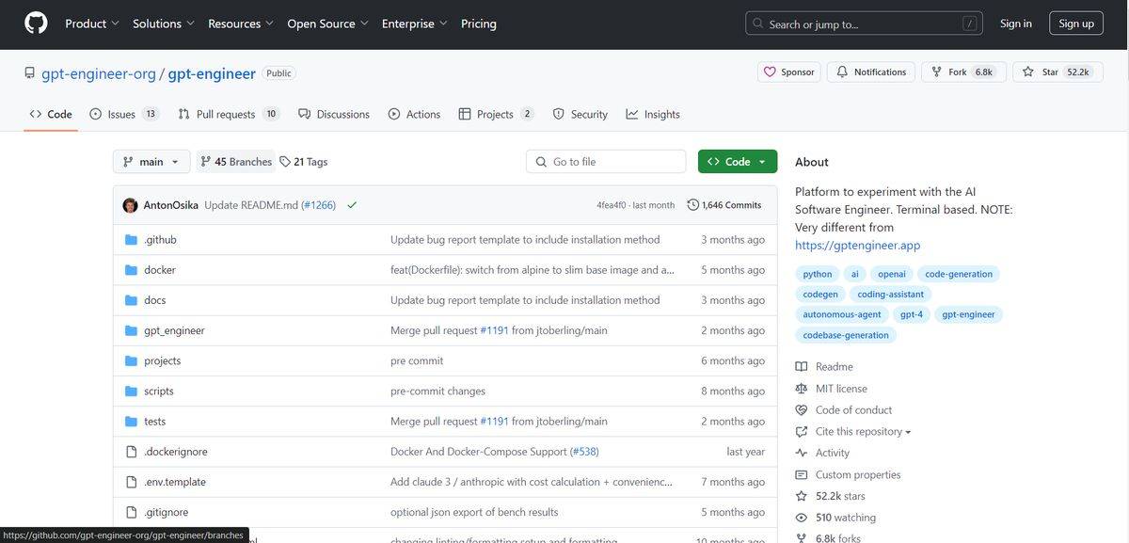Screen dimensions: 1129x543
Task: Open the .github folder icon
Action: pyautogui.click(x=132, y=240)
